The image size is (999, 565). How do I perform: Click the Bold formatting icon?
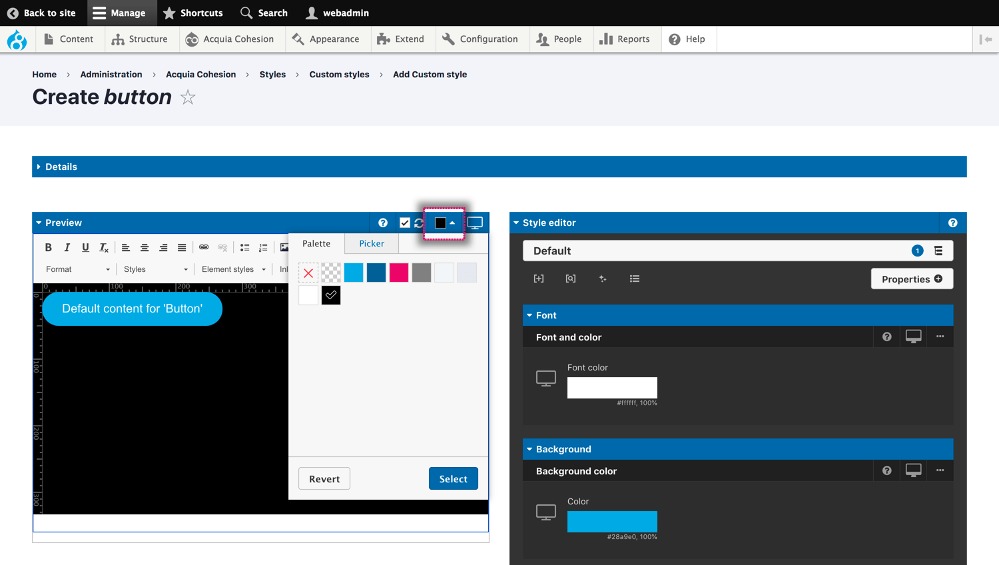coord(48,247)
